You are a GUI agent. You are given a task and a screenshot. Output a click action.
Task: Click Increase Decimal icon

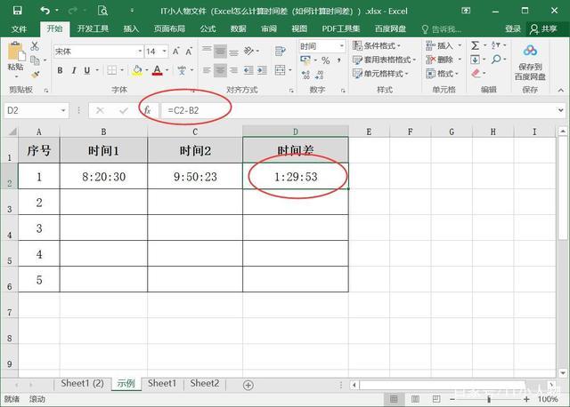pos(305,75)
